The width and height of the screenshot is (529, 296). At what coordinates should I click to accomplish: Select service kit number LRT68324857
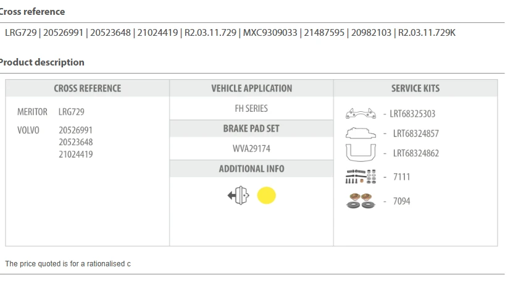click(x=415, y=133)
